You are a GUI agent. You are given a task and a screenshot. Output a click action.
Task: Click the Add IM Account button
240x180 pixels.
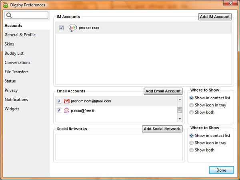pyautogui.click(x=215, y=17)
